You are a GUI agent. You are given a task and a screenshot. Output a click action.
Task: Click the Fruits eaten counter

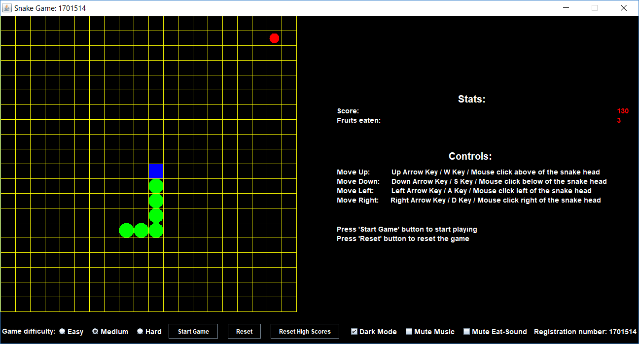tap(619, 120)
